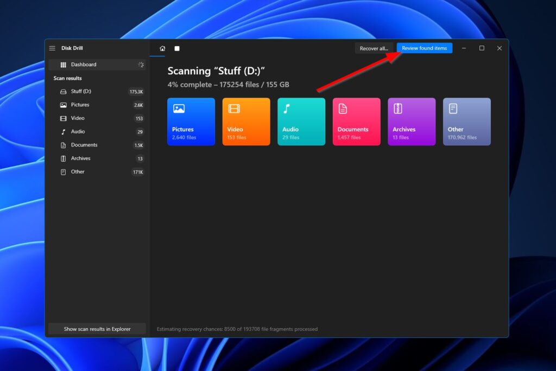
Task: Open the Pictures tile showing 2,640 files
Action: (x=191, y=121)
